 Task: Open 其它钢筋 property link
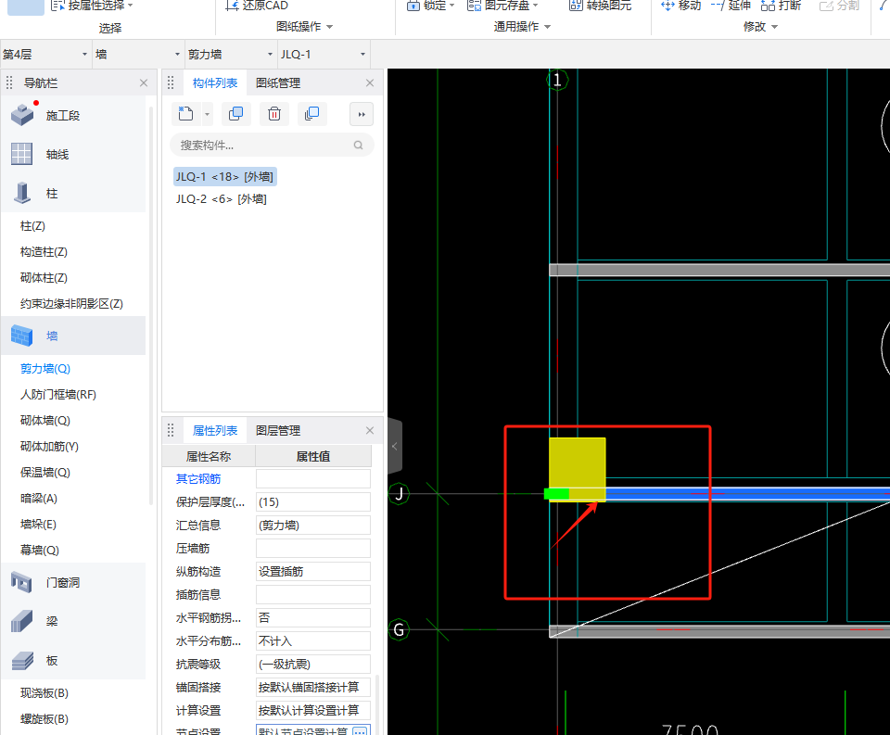coord(198,479)
